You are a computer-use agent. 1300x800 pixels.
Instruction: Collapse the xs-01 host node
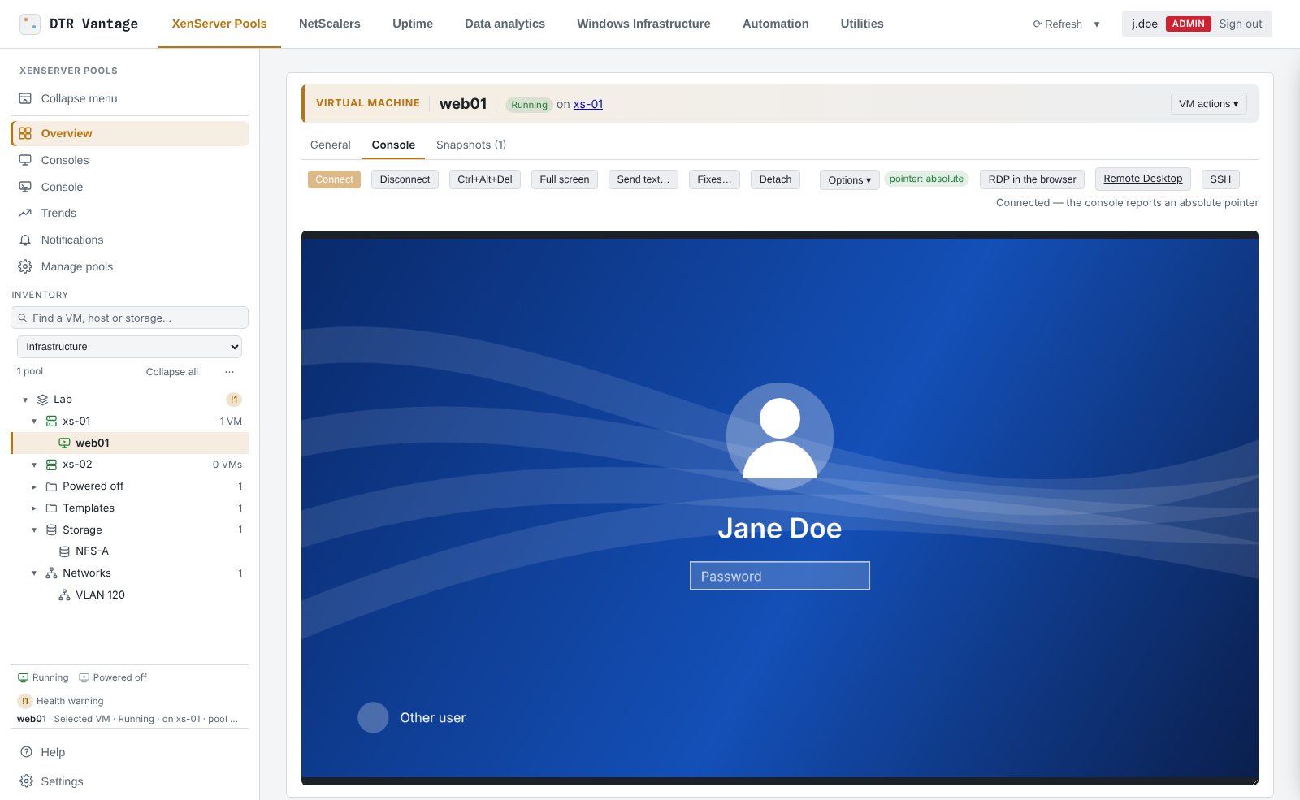[x=34, y=422]
